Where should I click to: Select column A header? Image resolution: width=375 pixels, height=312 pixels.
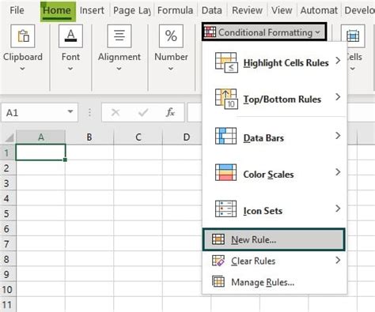click(x=40, y=137)
